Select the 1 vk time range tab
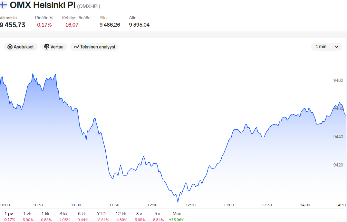 (27, 216)
